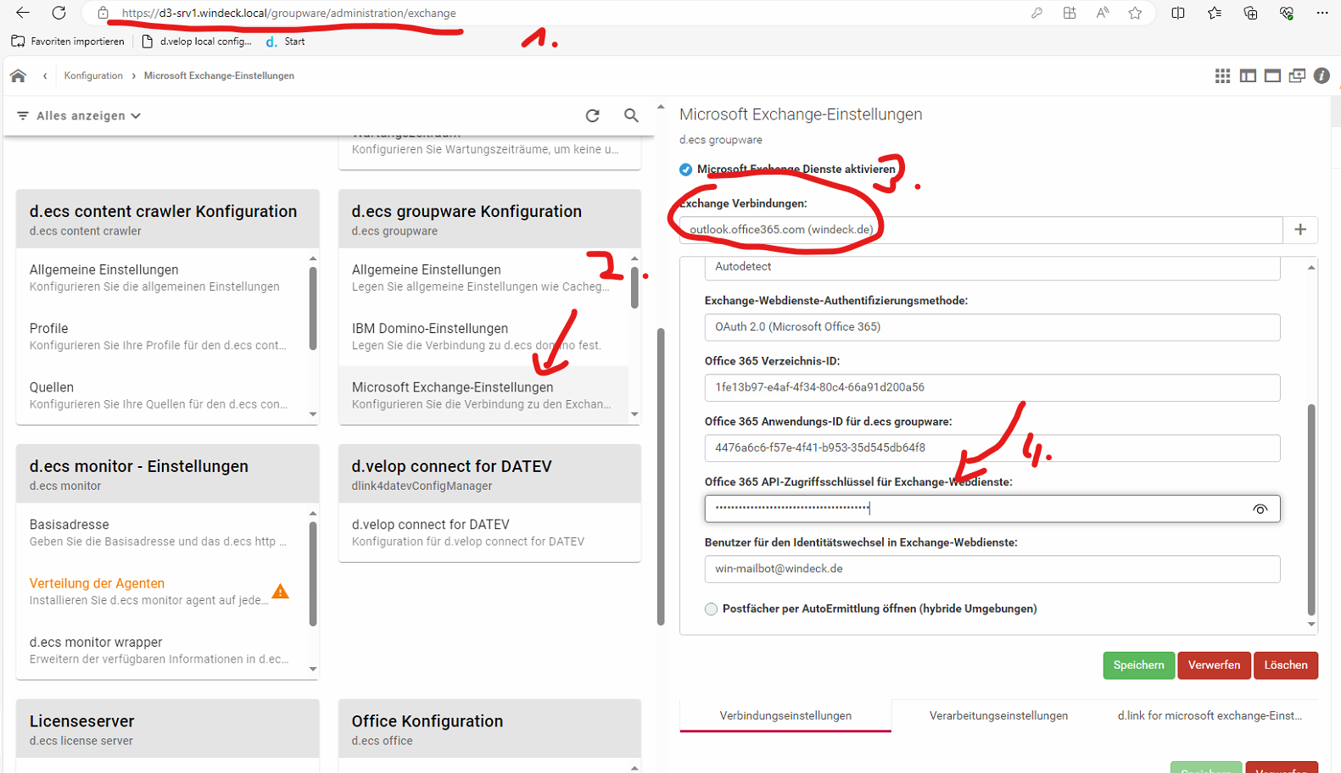Viewport: 1341px width, 773px height.
Task: Open the d.link for microsoft exchange tab
Action: (1209, 715)
